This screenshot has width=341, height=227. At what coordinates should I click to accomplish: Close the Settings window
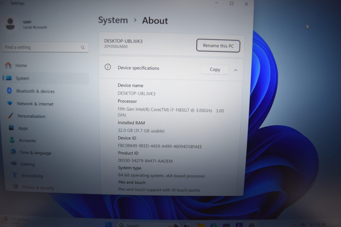246,4
